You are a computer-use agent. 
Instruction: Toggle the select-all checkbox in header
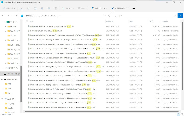(27, 21)
